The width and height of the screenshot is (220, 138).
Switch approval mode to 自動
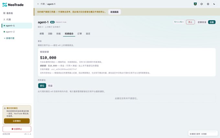(212, 22)
